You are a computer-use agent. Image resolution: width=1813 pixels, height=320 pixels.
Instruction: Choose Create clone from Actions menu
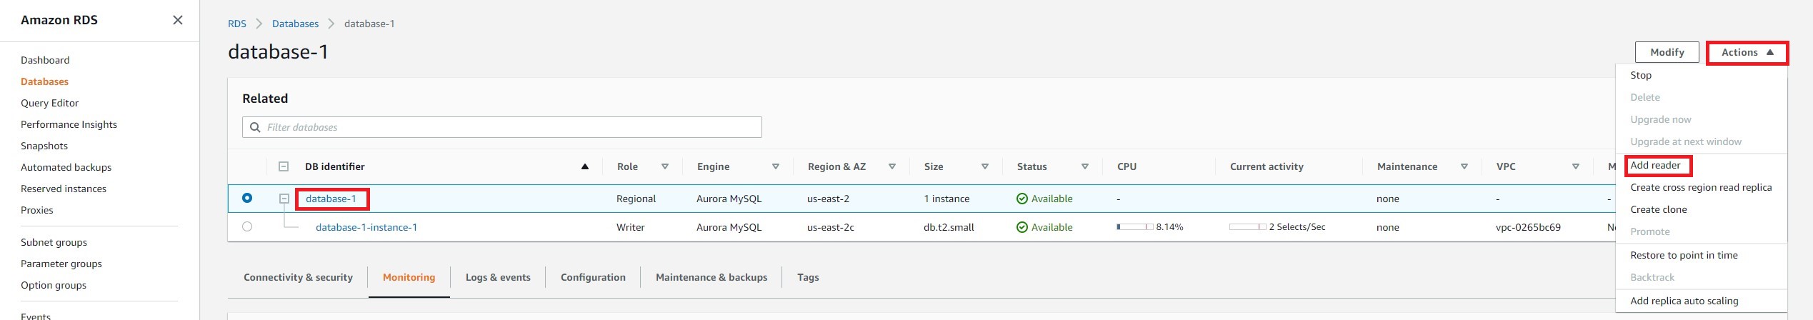coord(1659,209)
